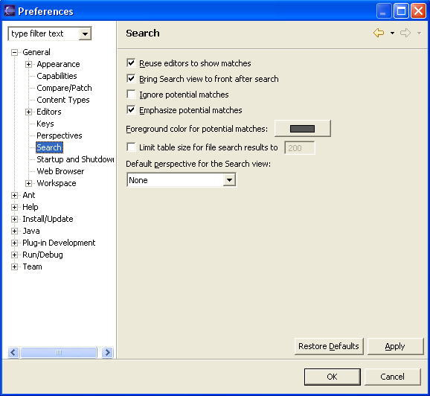Viewport: 430px width, 396px height.
Task: Close the Preferences window
Action: click(x=419, y=11)
